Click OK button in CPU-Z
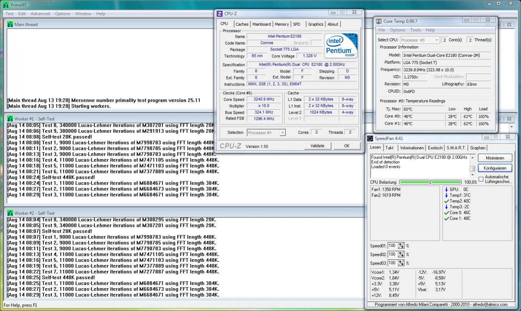Image resolution: width=521 pixels, height=311 pixels. point(347,146)
